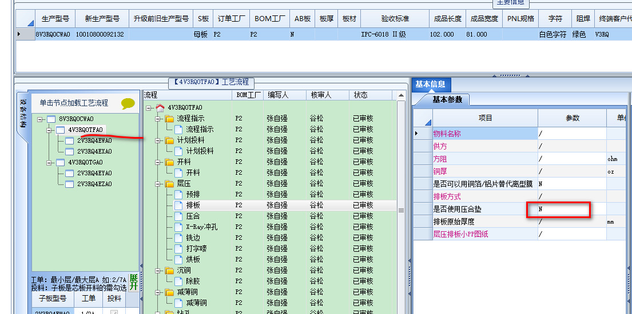The width and height of the screenshot is (632, 314).
Task: Click the 状态 column header
Action: pos(371,95)
